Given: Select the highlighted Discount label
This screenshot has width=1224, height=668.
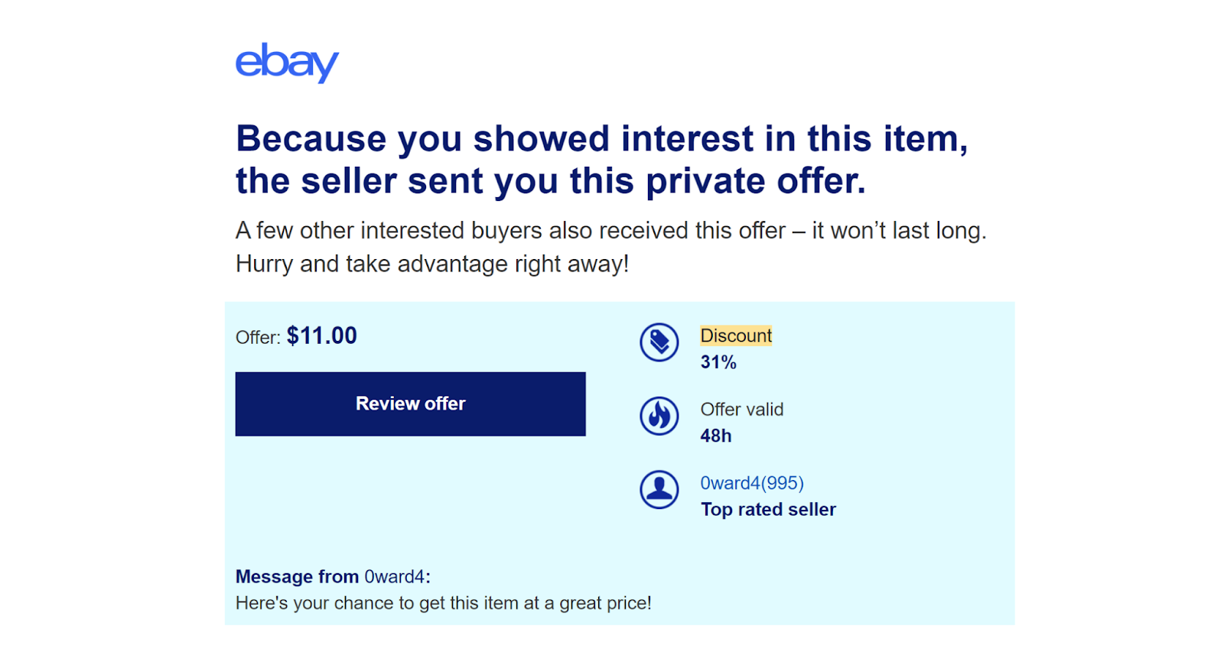Looking at the screenshot, I should (736, 336).
